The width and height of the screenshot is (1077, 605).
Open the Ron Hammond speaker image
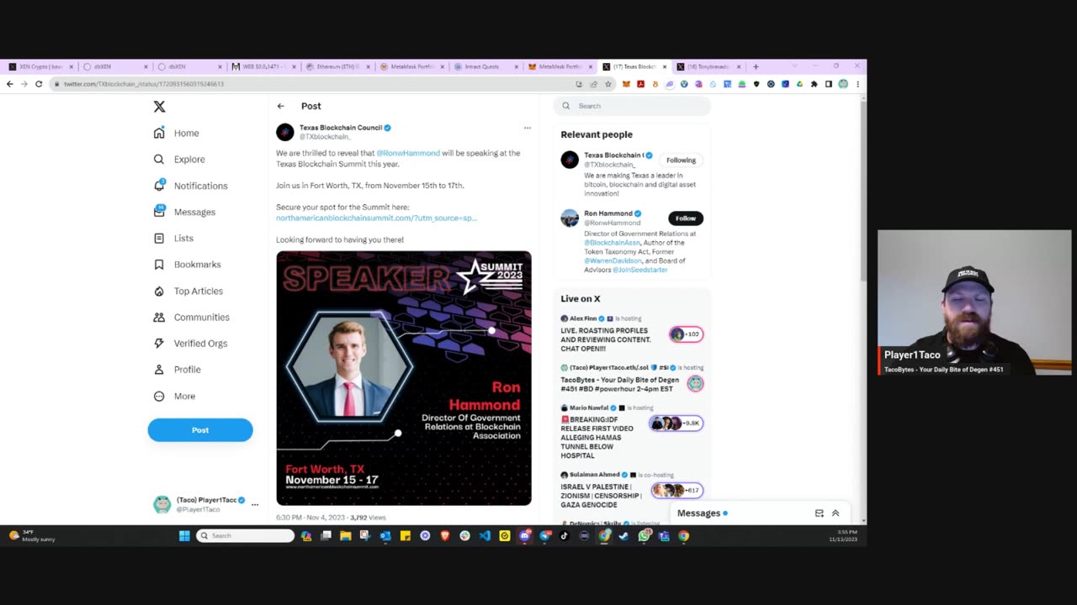[404, 378]
